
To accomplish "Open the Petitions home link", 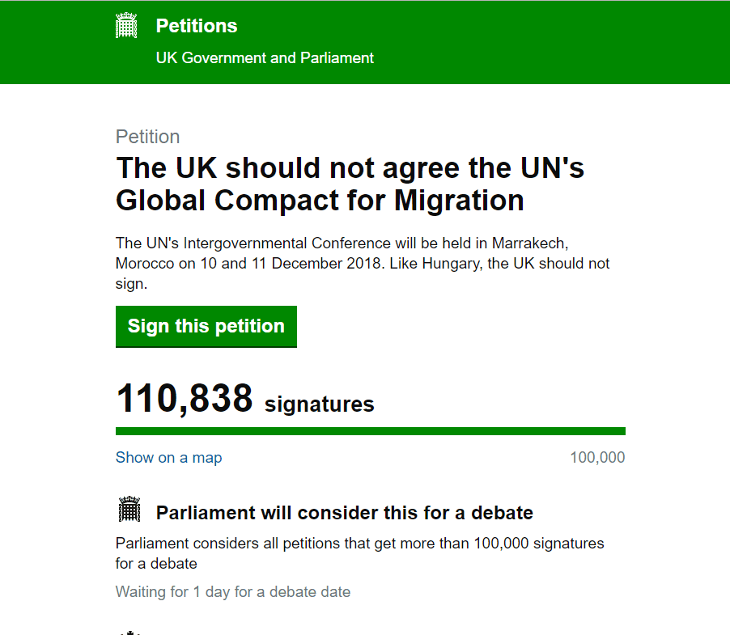I will [x=197, y=26].
